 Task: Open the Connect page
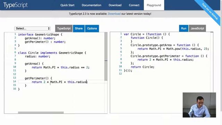point(134,5)
